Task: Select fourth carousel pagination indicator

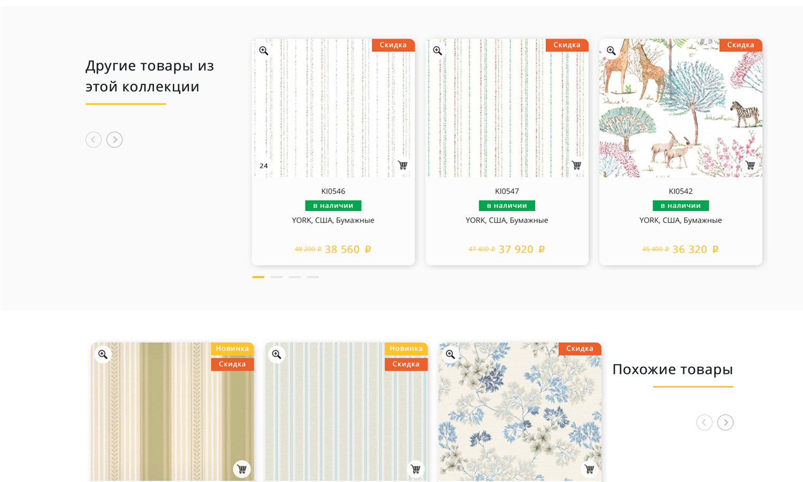Action: click(313, 277)
